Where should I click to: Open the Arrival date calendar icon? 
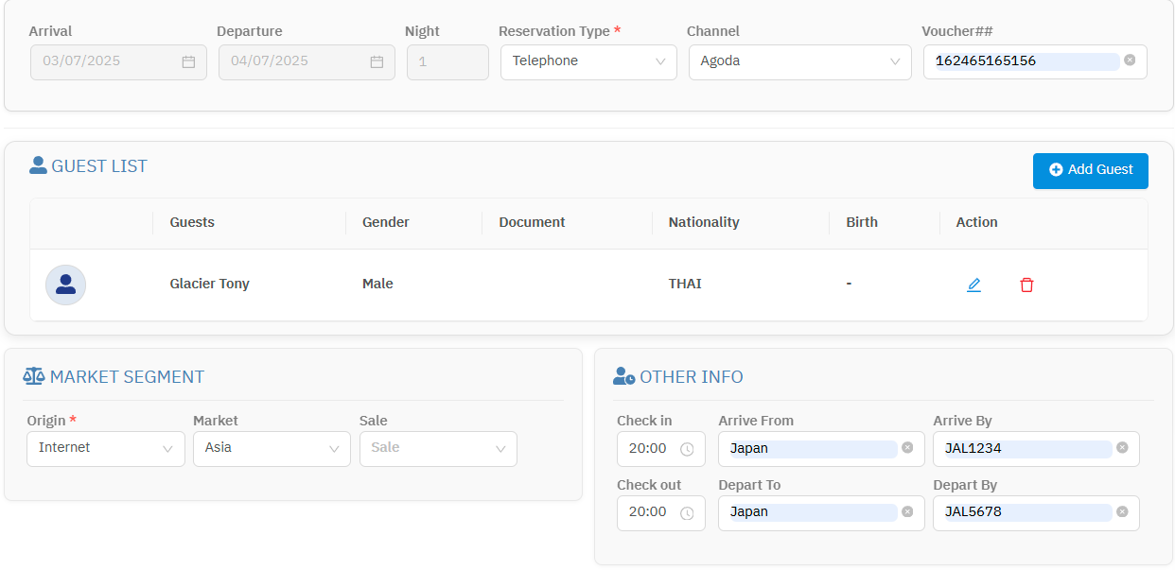188,61
